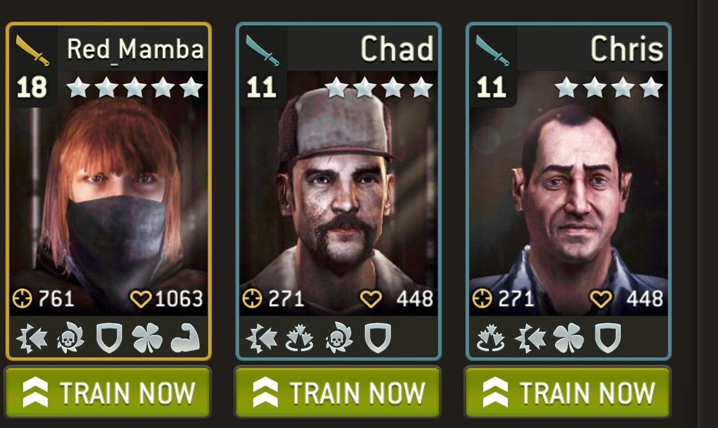
Task: Select Chris's four-leaf clover trait icon
Action: [x=569, y=338]
